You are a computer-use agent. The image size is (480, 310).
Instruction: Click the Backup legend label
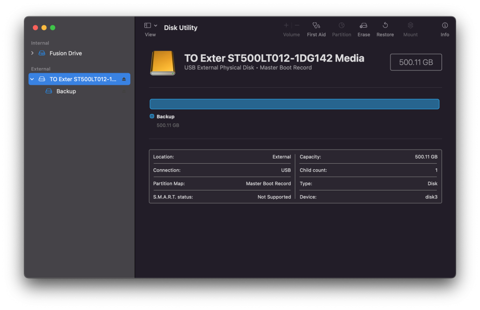165,117
